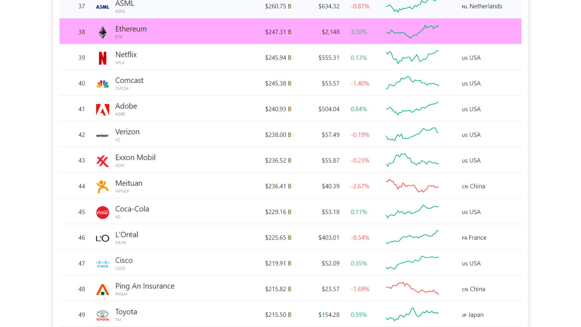Screen dimensions: 581x327
Task: Click the Comcast peacock logo
Action: point(103,84)
